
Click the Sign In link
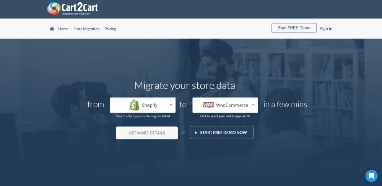click(x=326, y=29)
